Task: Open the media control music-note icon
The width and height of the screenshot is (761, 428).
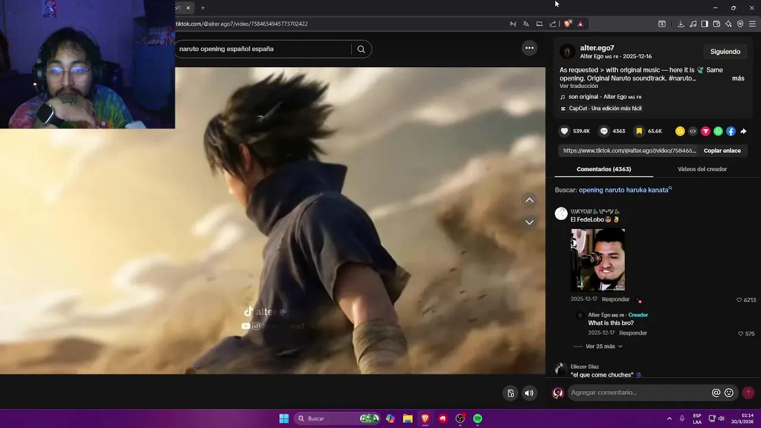Action: tap(693, 24)
